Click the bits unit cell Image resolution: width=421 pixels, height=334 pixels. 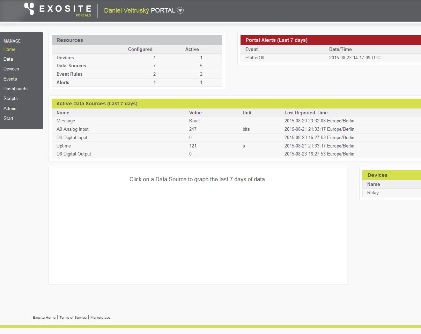pos(246,129)
